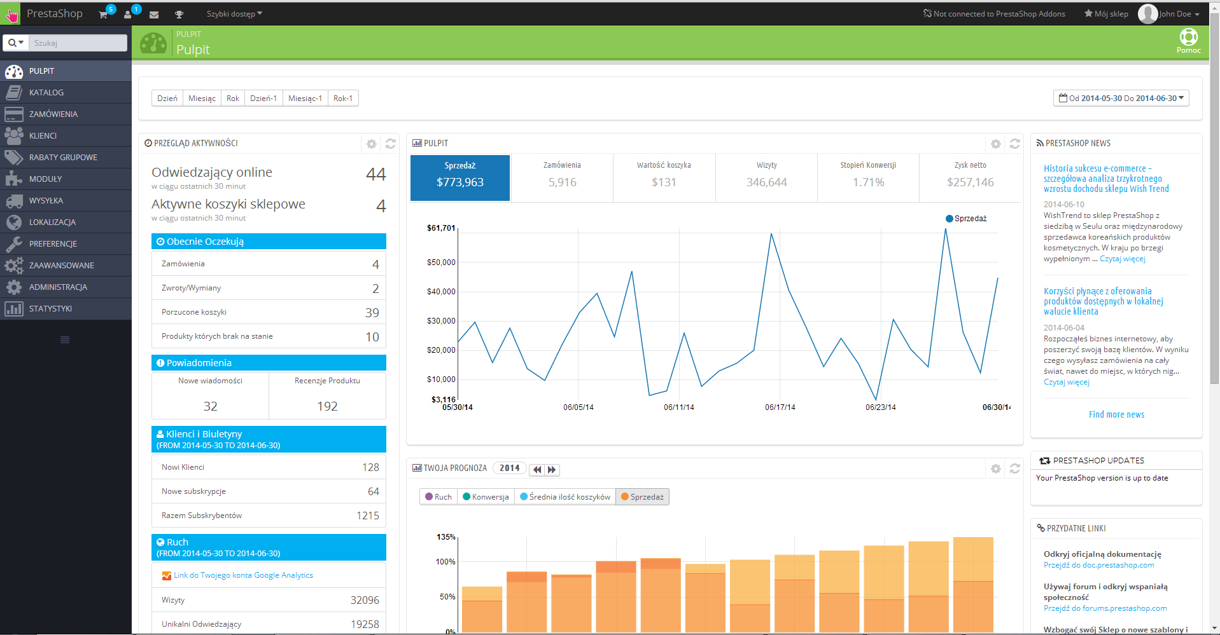The height and width of the screenshot is (635, 1220).
Task: Refresh the Przegląd Aktywności panel
Action: click(x=391, y=144)
